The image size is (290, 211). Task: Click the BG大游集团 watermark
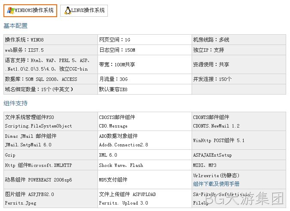[244, 199]
